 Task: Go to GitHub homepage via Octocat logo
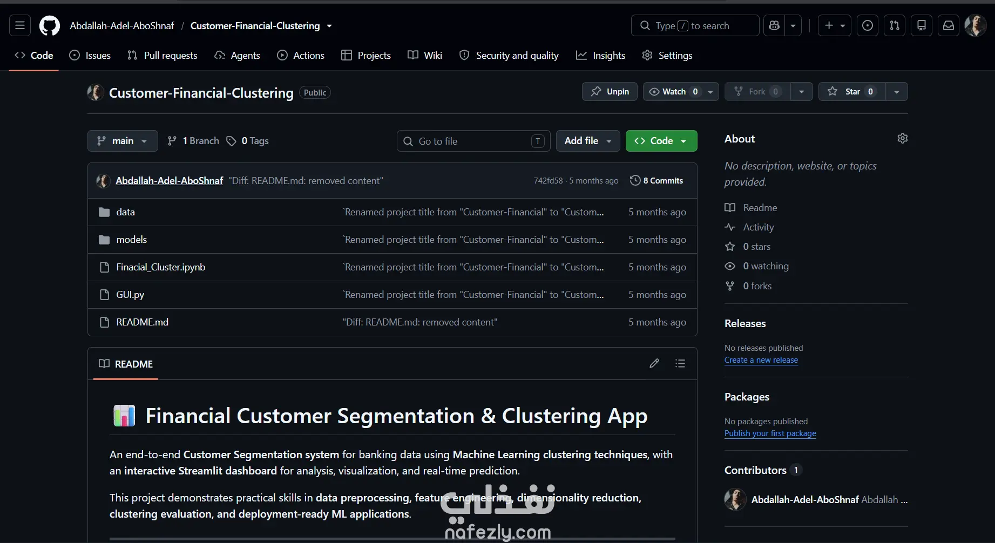coord(50,25)
